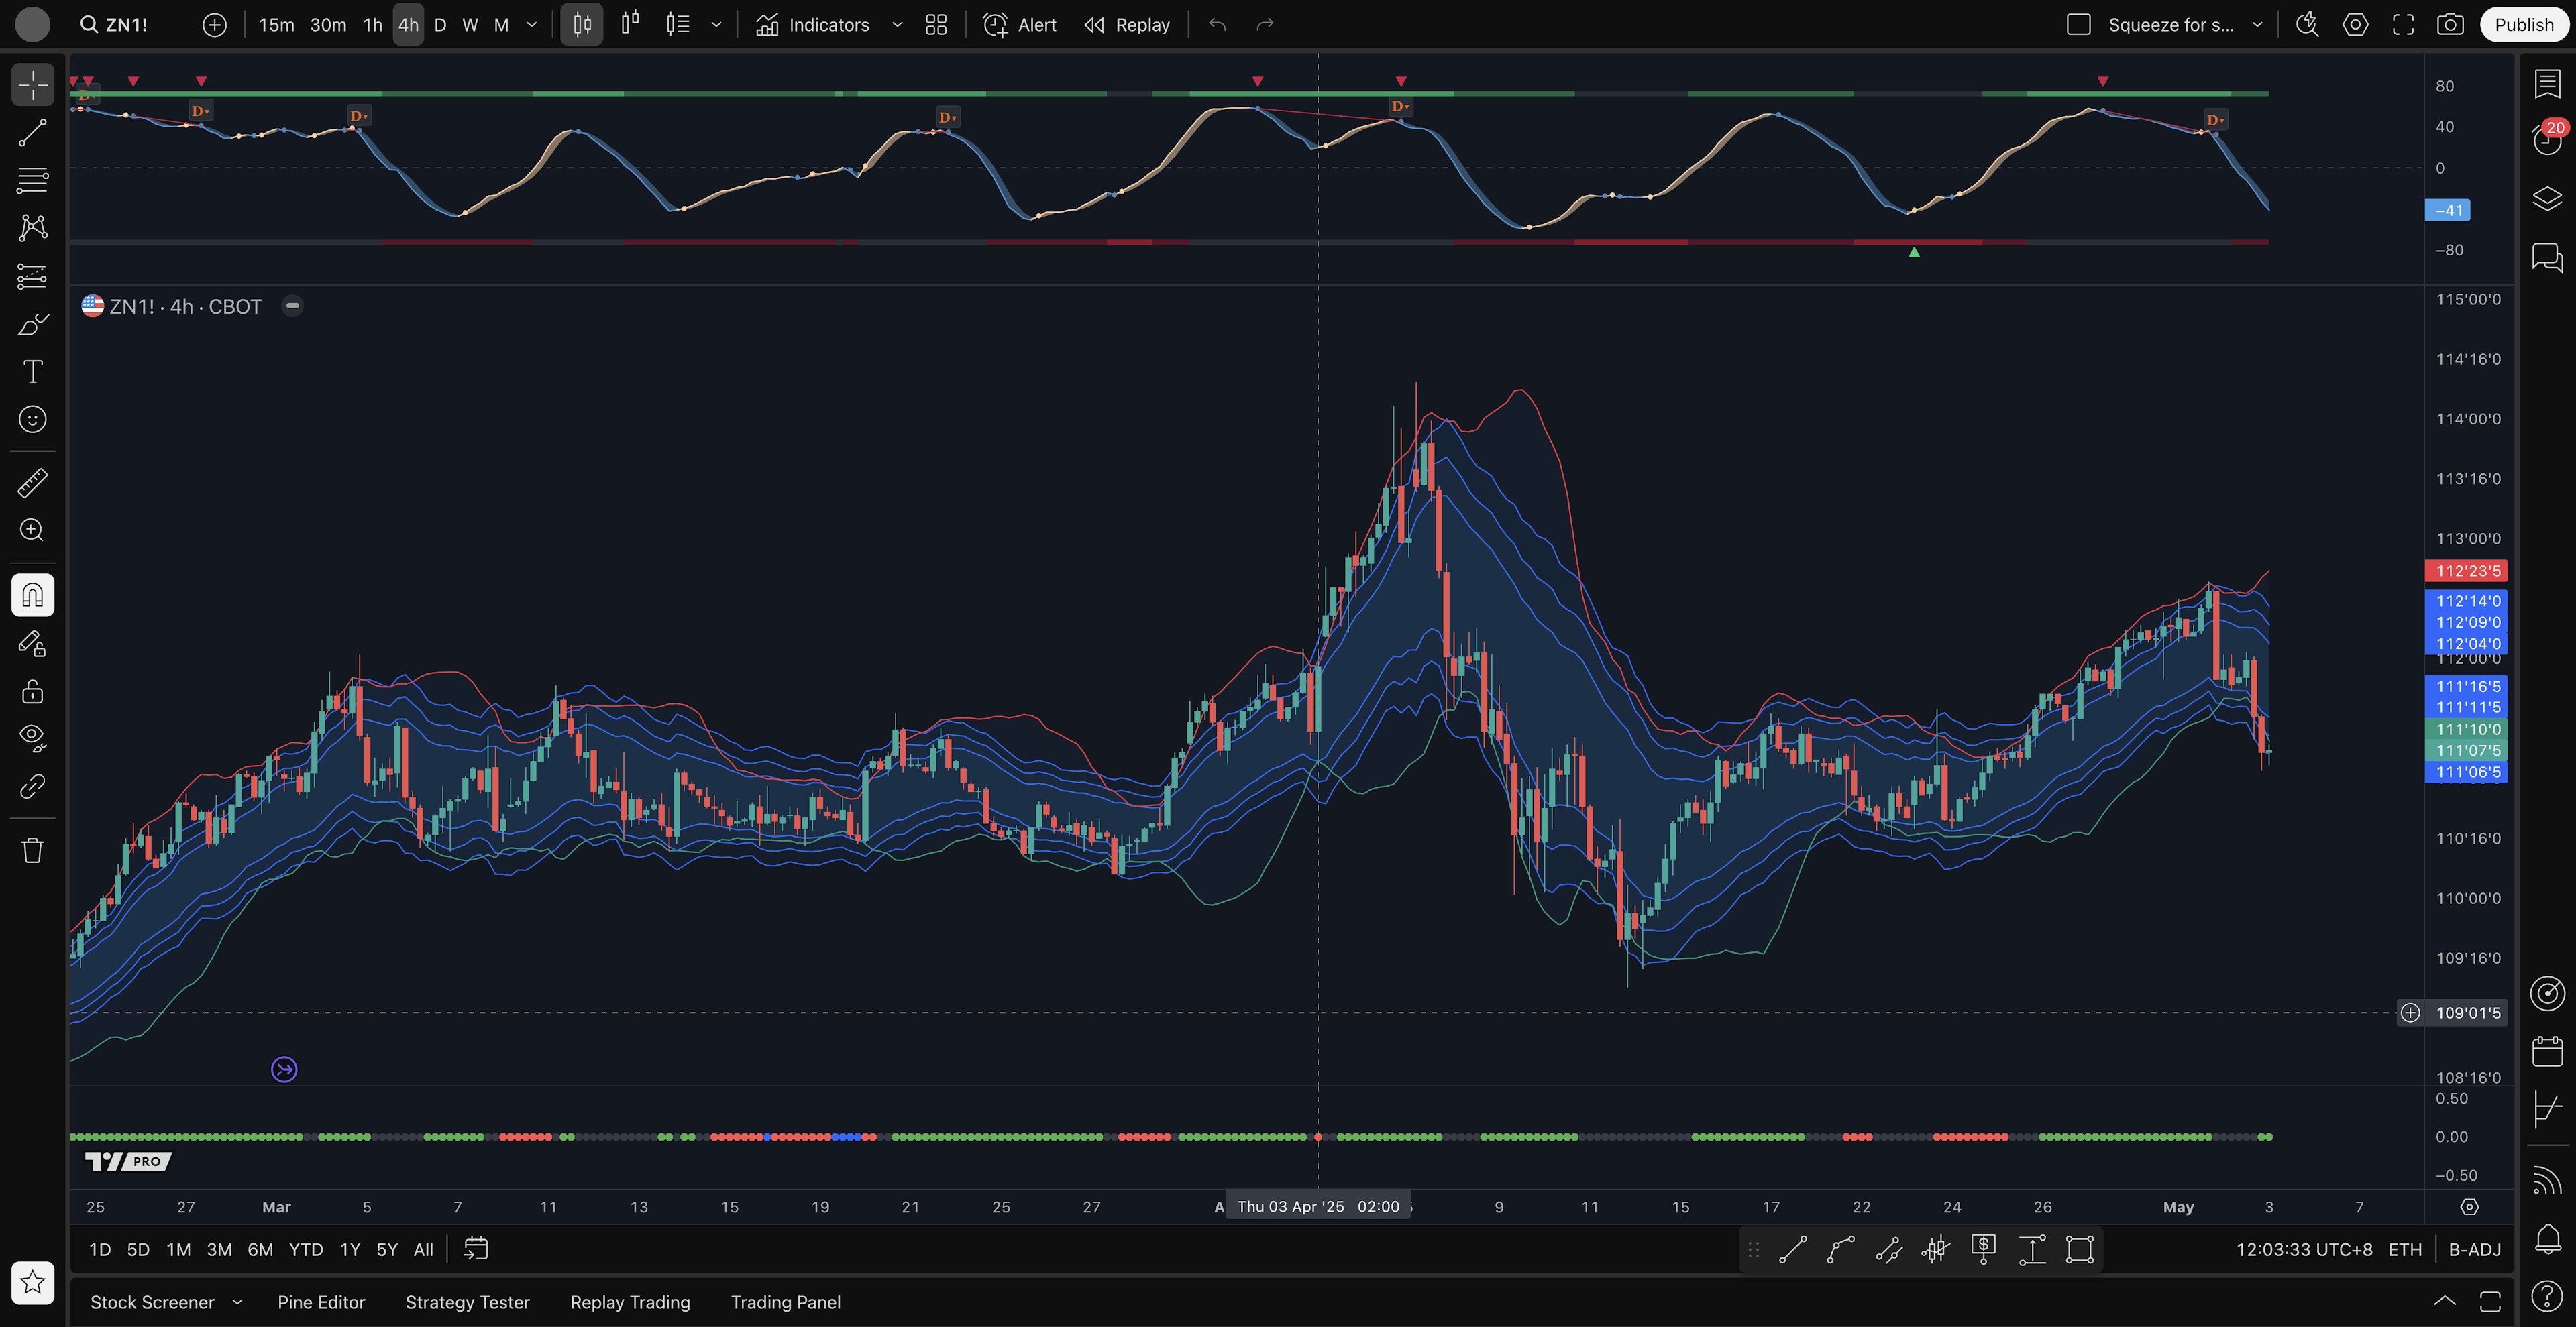Viewport: 2576px width, 1327px height.
Task: Select the crosshair cursor tool
Action: [32, 85]
